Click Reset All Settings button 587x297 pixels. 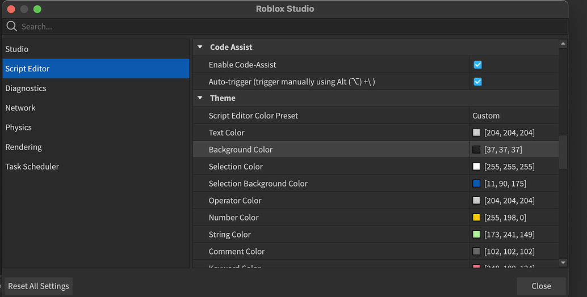click(x=39, y=286)
